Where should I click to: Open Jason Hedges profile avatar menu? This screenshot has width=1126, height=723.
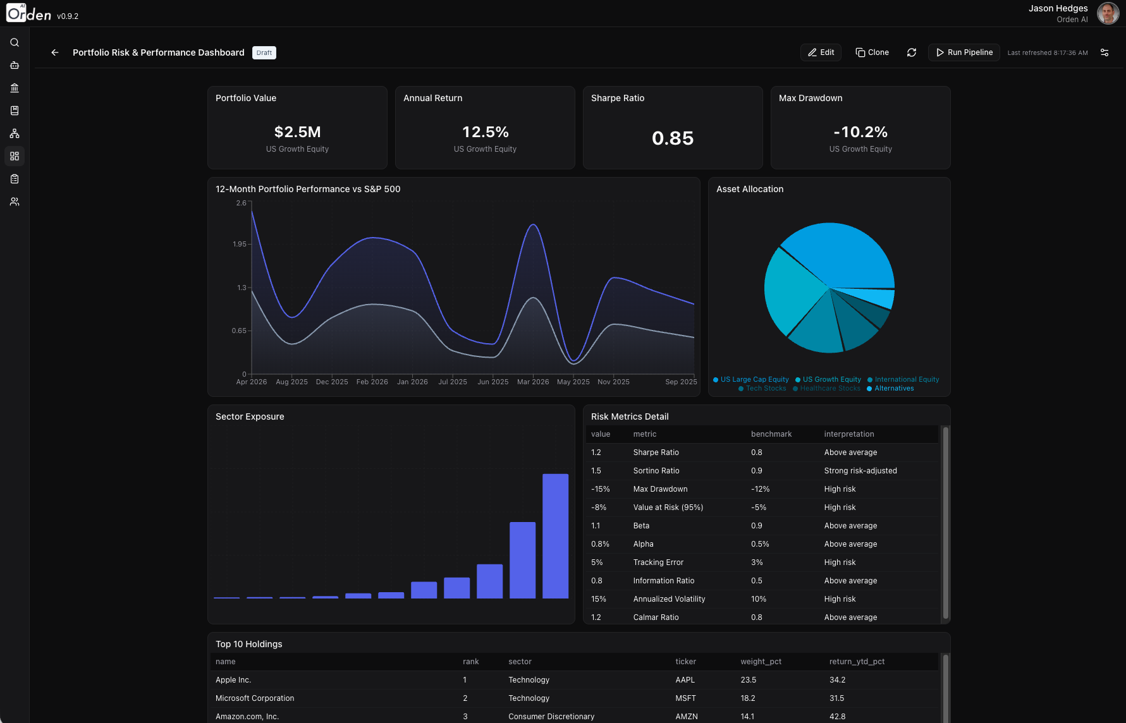click(1108, 13)
